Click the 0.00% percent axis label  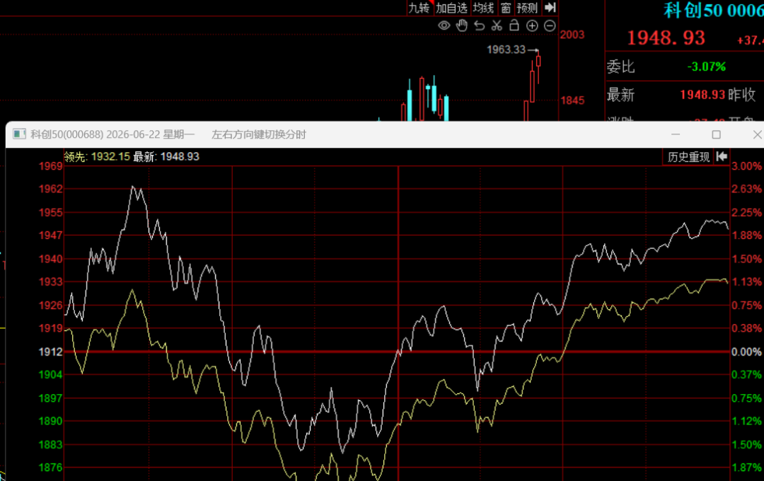746,352
